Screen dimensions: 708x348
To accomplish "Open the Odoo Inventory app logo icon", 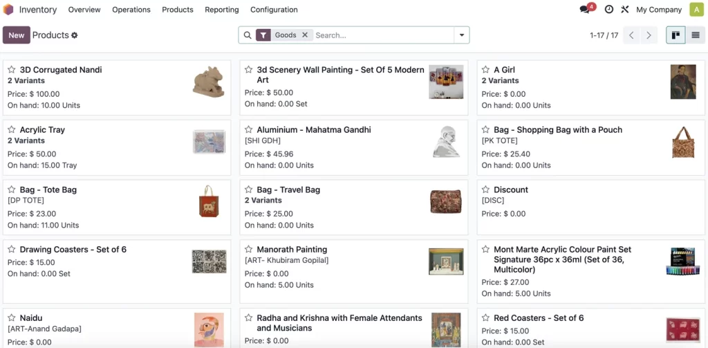I will click(8, 10).
